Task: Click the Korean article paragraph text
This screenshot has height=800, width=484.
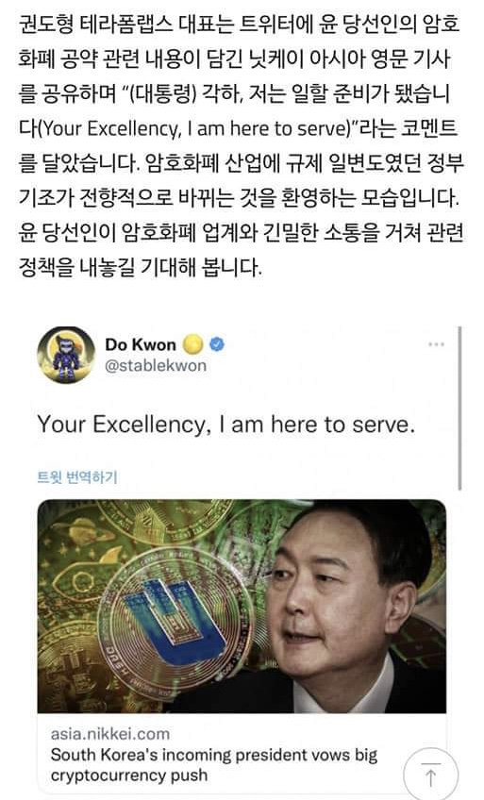Action: pos(241,145)
